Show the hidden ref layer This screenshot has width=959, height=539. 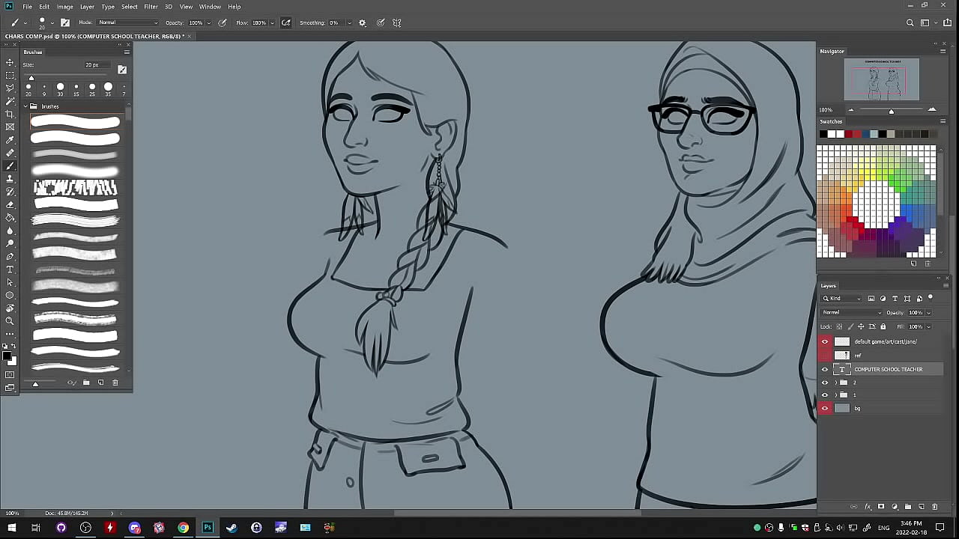[825, 355]
